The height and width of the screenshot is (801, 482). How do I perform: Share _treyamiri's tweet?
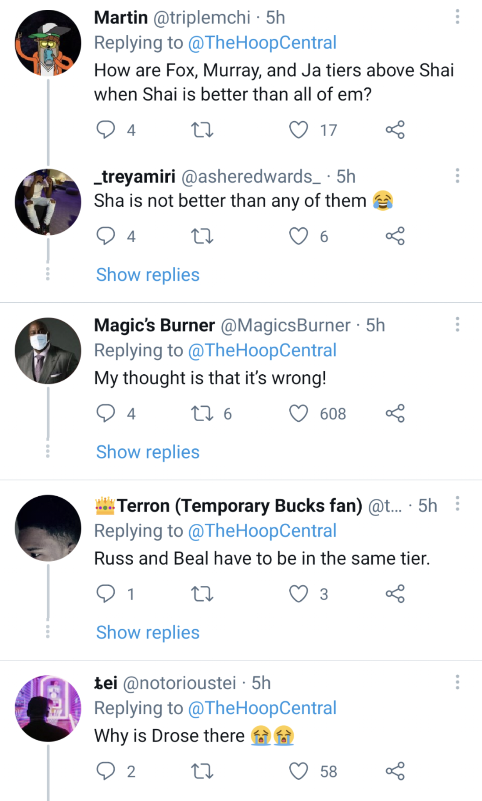coord(395,236)
